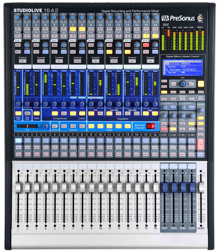Toggle the Stereo Link button
219x252 pixels.
point(55,126)
